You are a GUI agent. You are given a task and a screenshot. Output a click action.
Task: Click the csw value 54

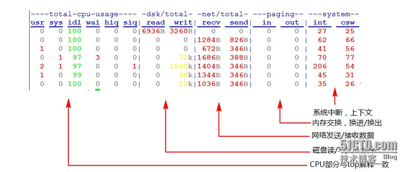[x=350, y=66]
